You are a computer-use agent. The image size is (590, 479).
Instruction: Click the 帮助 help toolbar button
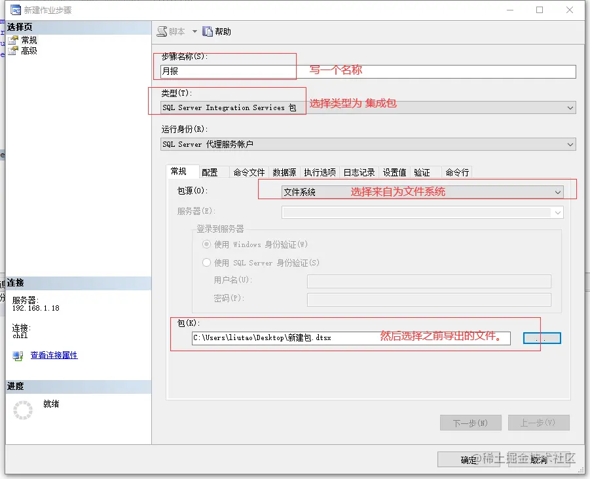pos(217,31)
